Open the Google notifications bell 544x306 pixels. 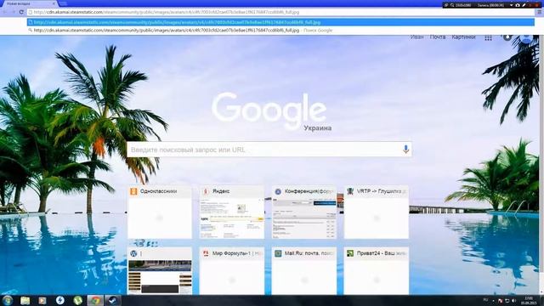click(x=507, y=37)
